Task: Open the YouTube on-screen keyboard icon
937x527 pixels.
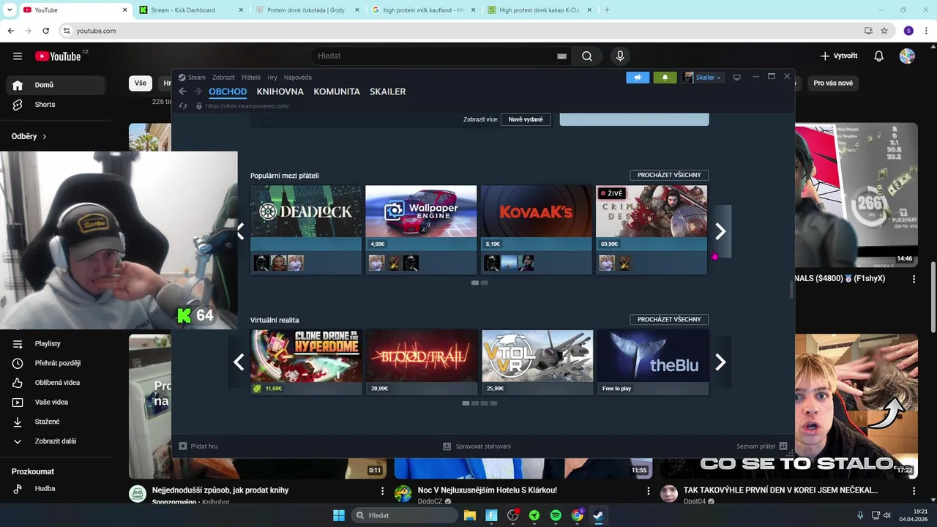Action: tap(561, 56)
